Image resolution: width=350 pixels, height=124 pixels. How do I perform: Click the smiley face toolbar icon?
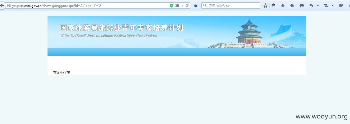(x=302, y=6)
